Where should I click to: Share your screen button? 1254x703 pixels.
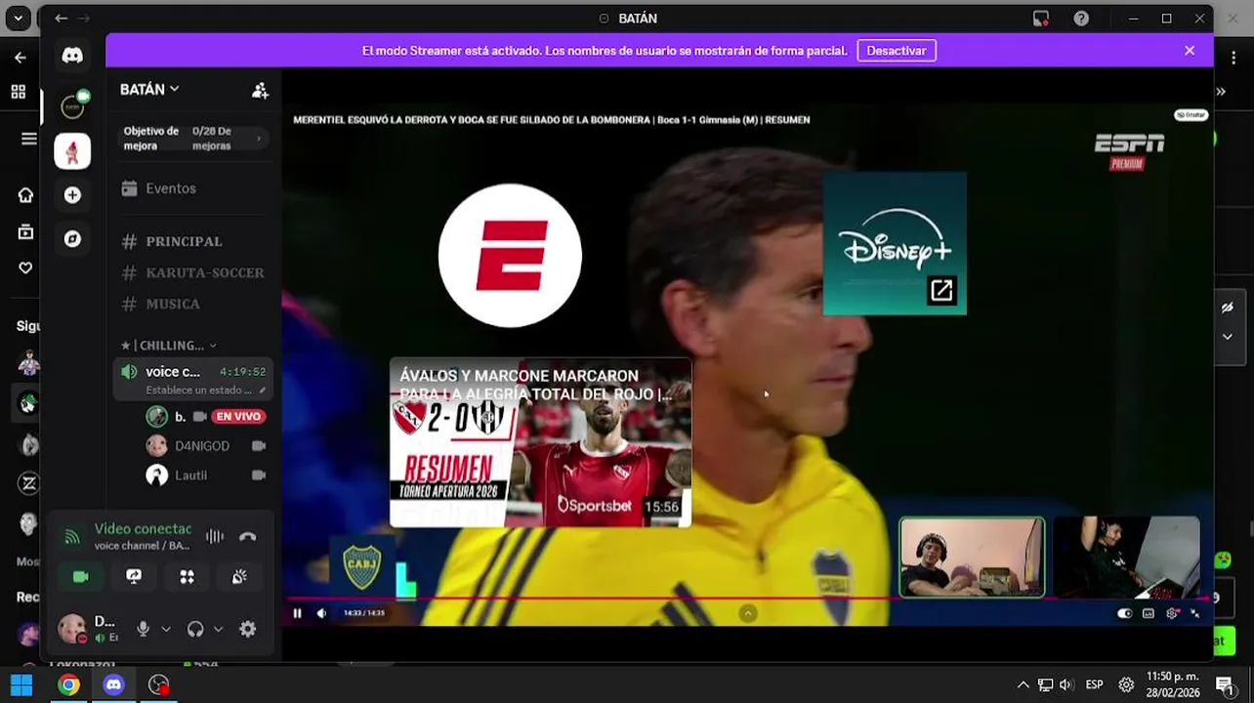coord(134,577)
